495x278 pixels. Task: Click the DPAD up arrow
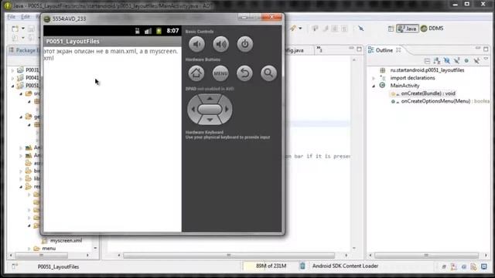coord(210,98)
